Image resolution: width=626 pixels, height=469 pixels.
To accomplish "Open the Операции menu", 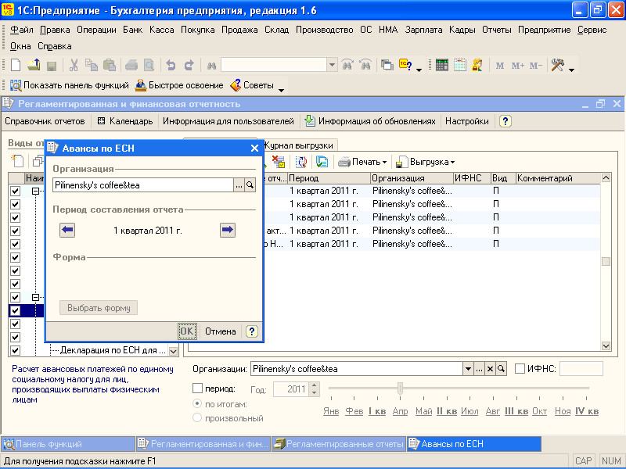I will [96, 30].
